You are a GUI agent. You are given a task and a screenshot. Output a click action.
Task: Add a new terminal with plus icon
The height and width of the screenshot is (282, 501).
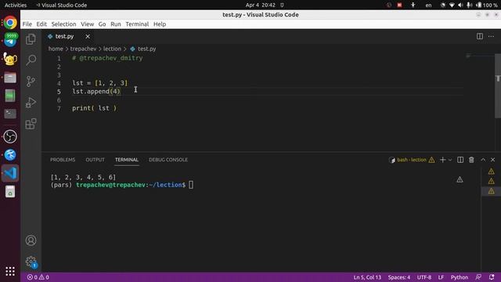pos(442,160)
